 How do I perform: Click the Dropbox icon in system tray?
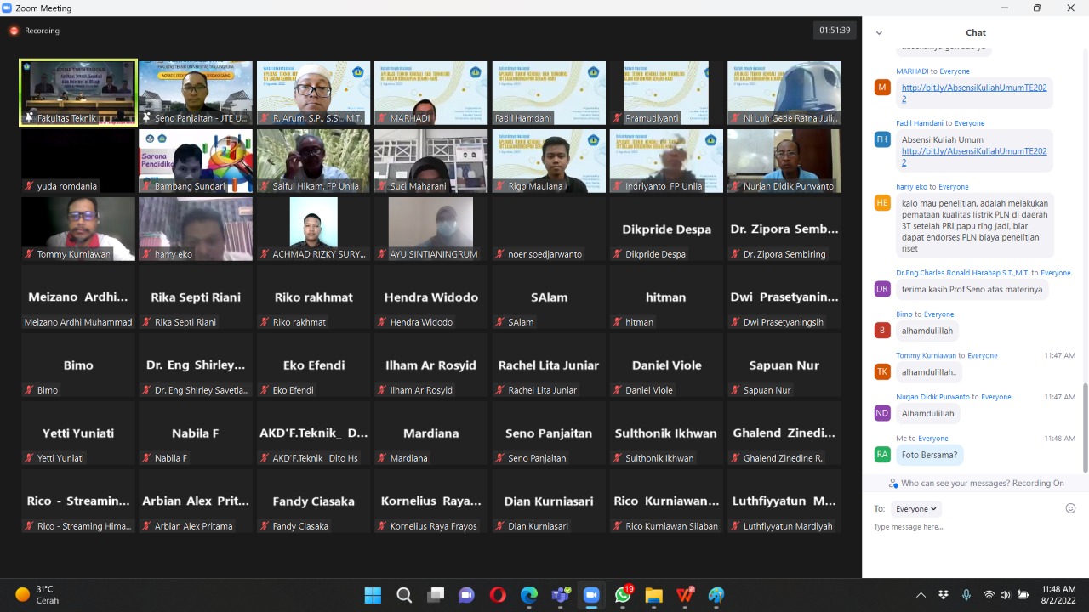click(x=944, y=595)
